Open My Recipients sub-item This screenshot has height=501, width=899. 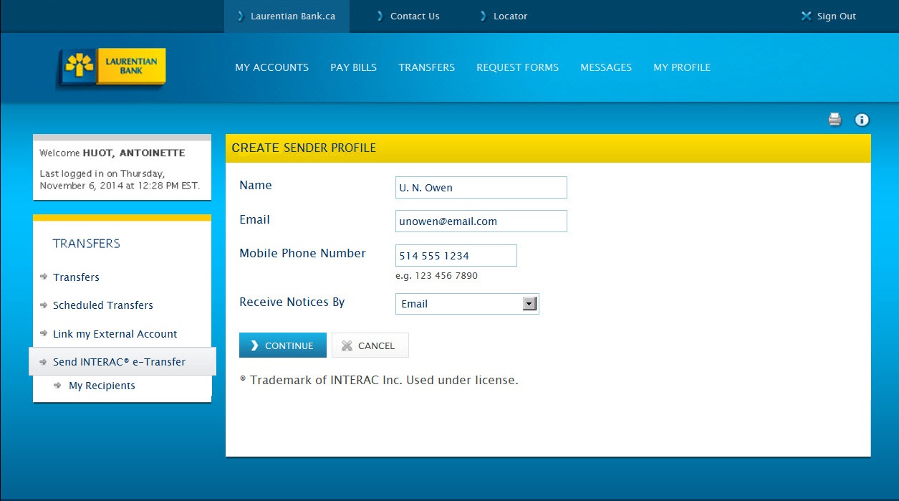102,386
